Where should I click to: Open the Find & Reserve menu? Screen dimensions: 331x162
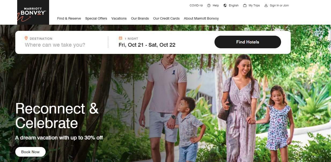coord(69,19)
